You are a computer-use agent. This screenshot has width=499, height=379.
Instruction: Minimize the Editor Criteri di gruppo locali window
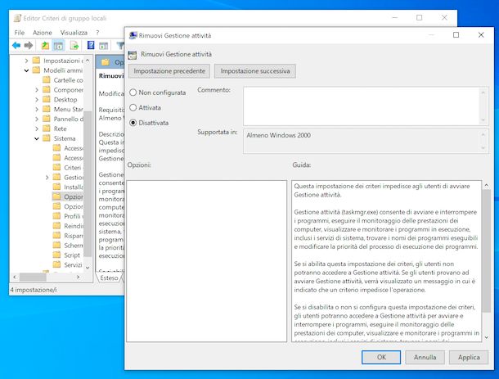coord(394,18)
